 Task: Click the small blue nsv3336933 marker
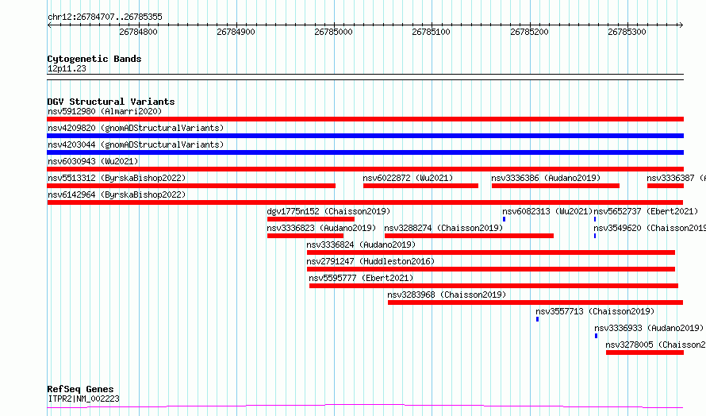coord(597,336)
